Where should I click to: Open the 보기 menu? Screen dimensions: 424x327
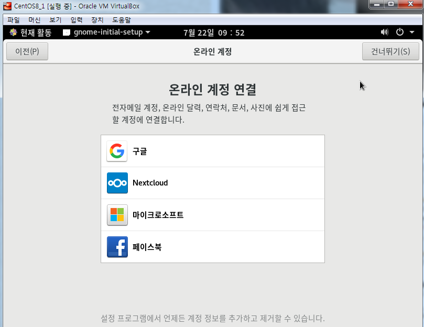[56, 20]
